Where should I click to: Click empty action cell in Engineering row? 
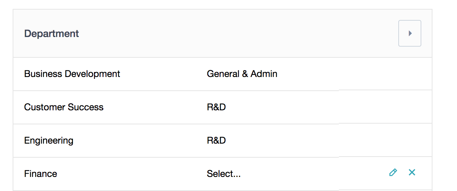tap(385, 140)
